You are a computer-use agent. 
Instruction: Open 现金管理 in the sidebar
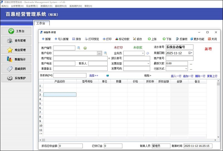16,50
